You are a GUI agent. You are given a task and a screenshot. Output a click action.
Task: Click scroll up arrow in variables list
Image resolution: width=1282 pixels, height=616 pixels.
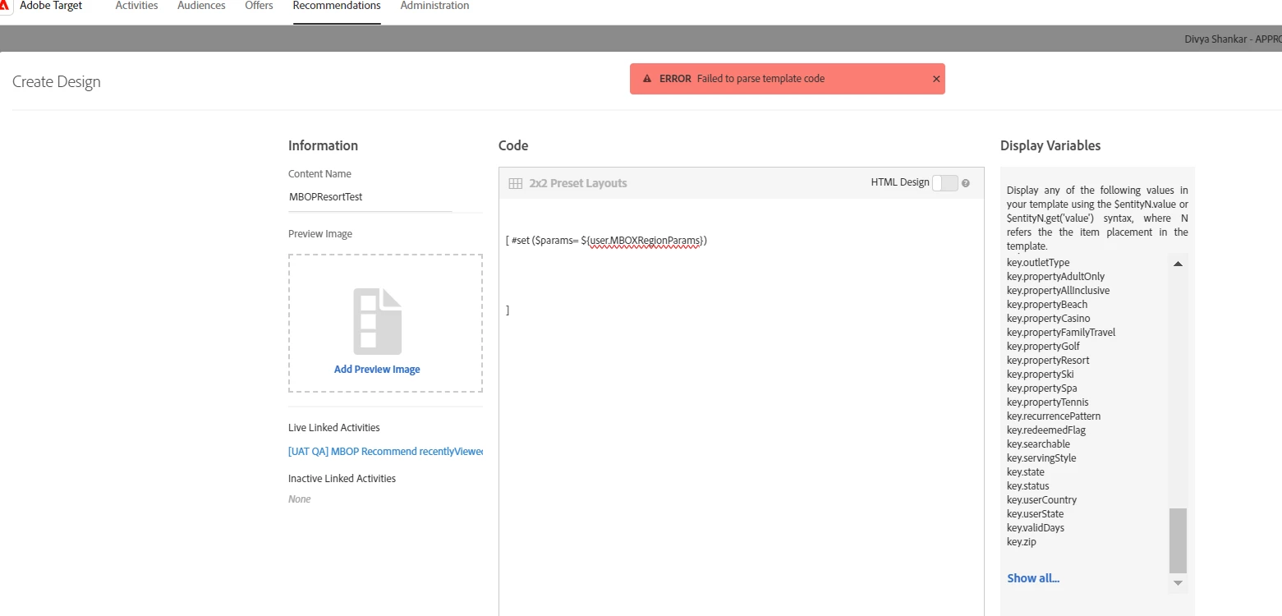pos(1178,264)
